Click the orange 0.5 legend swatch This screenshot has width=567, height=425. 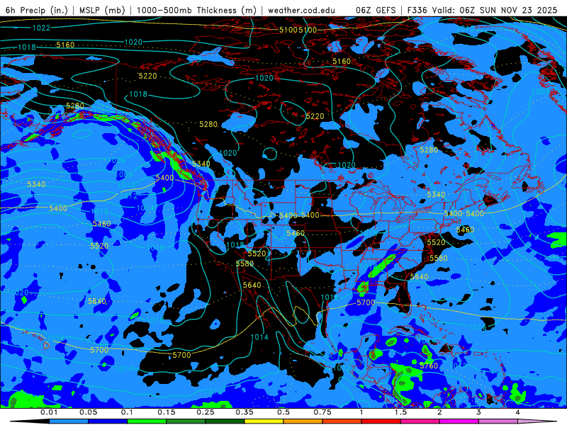coord(303,421)
